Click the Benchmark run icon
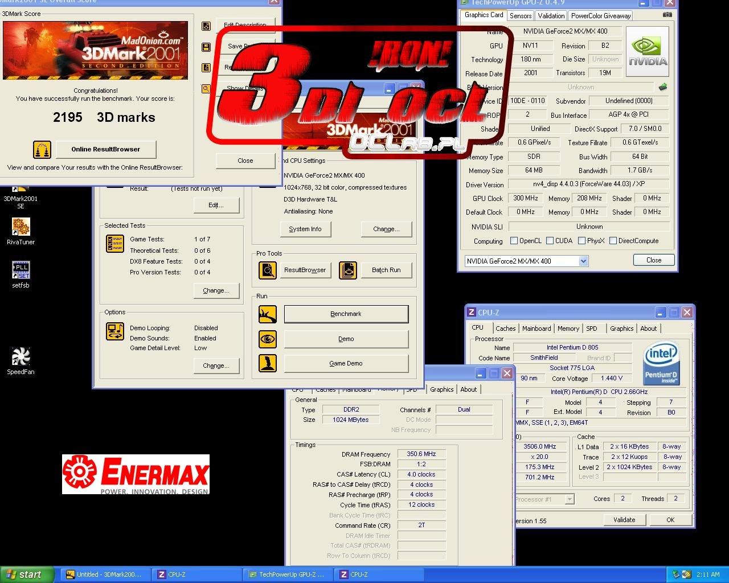Viewport: 729px width, 583px height. click(268, 314)
